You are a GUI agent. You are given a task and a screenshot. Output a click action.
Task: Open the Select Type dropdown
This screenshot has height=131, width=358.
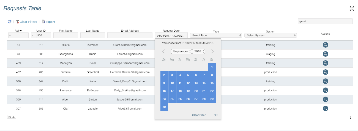coord(216,36)
